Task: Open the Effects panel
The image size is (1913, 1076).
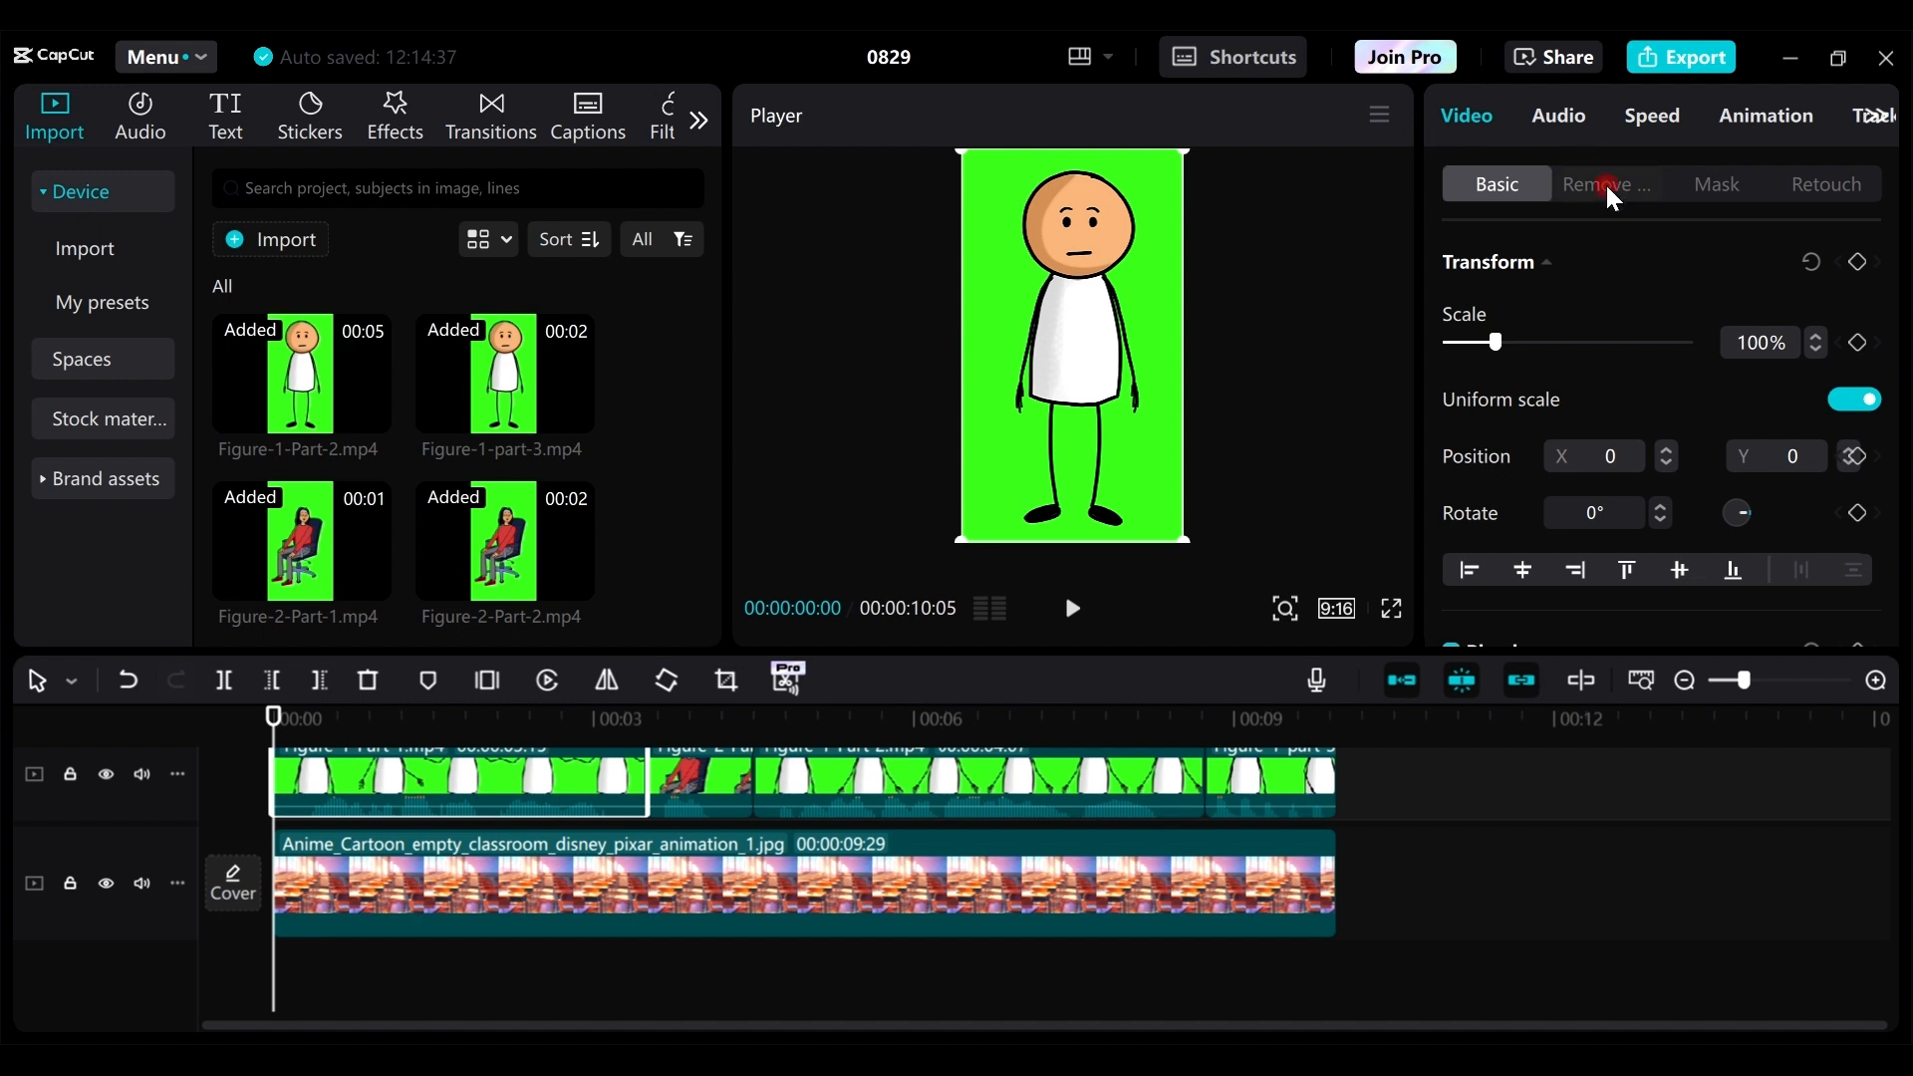Action: (395, 117)
